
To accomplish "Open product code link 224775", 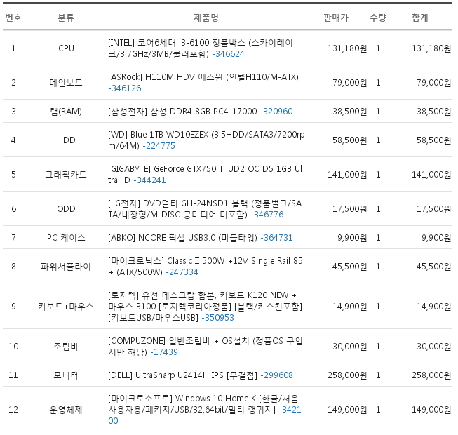I will point(159,146).
